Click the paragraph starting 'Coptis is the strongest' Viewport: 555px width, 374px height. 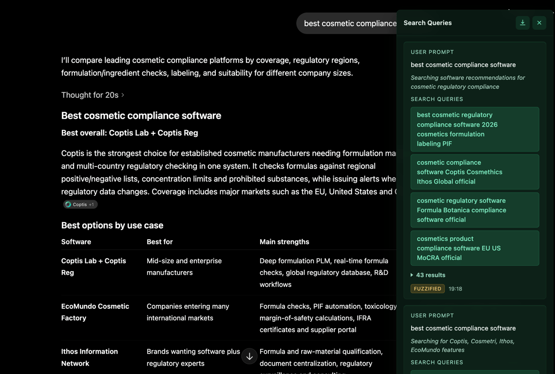pyautogui.click(x=229, y=172)
